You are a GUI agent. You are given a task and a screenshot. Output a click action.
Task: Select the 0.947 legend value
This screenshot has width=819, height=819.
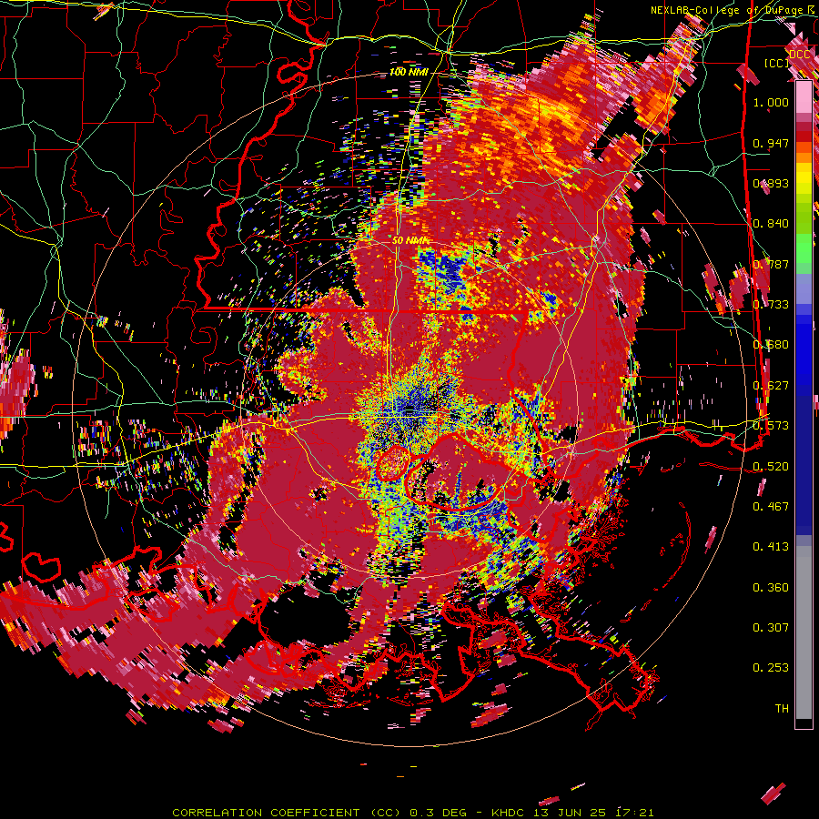[x=771, y=143]
